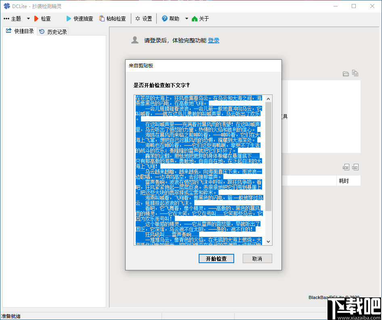
Task: Click the dialog text scrollbar up arrow
Action: tap(268, 99)
